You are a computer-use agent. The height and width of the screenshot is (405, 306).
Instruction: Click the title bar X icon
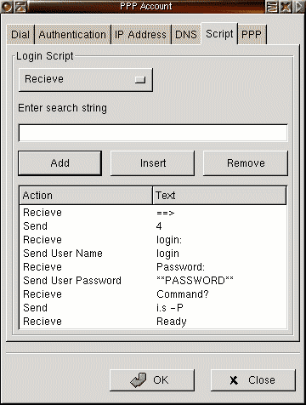(x=286, y=7)
